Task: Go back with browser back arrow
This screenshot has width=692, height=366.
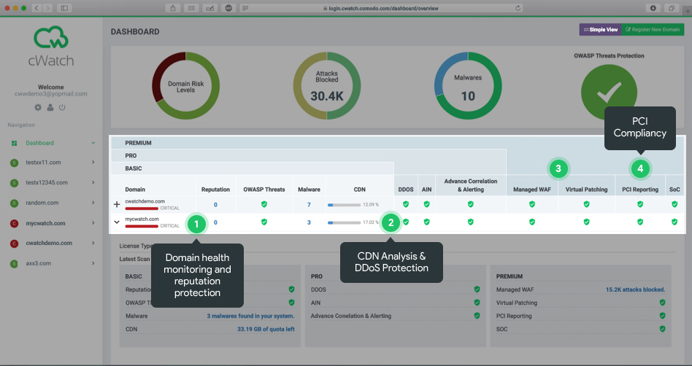Action: [36, 8]
